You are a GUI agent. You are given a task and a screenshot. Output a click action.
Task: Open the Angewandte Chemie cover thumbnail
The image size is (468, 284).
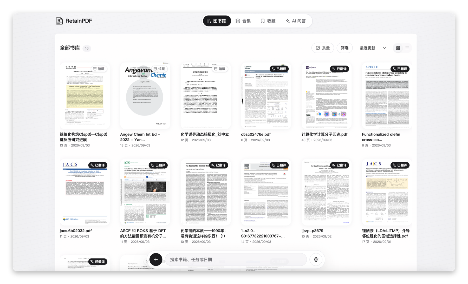click(x=145, y=96)
